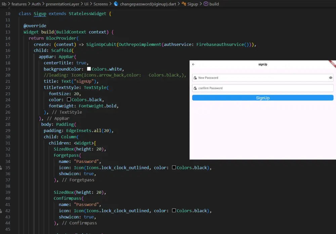
Task: Open the 'presentationLayer' breadcrumb segment
Action: click(x=62, y=4)
